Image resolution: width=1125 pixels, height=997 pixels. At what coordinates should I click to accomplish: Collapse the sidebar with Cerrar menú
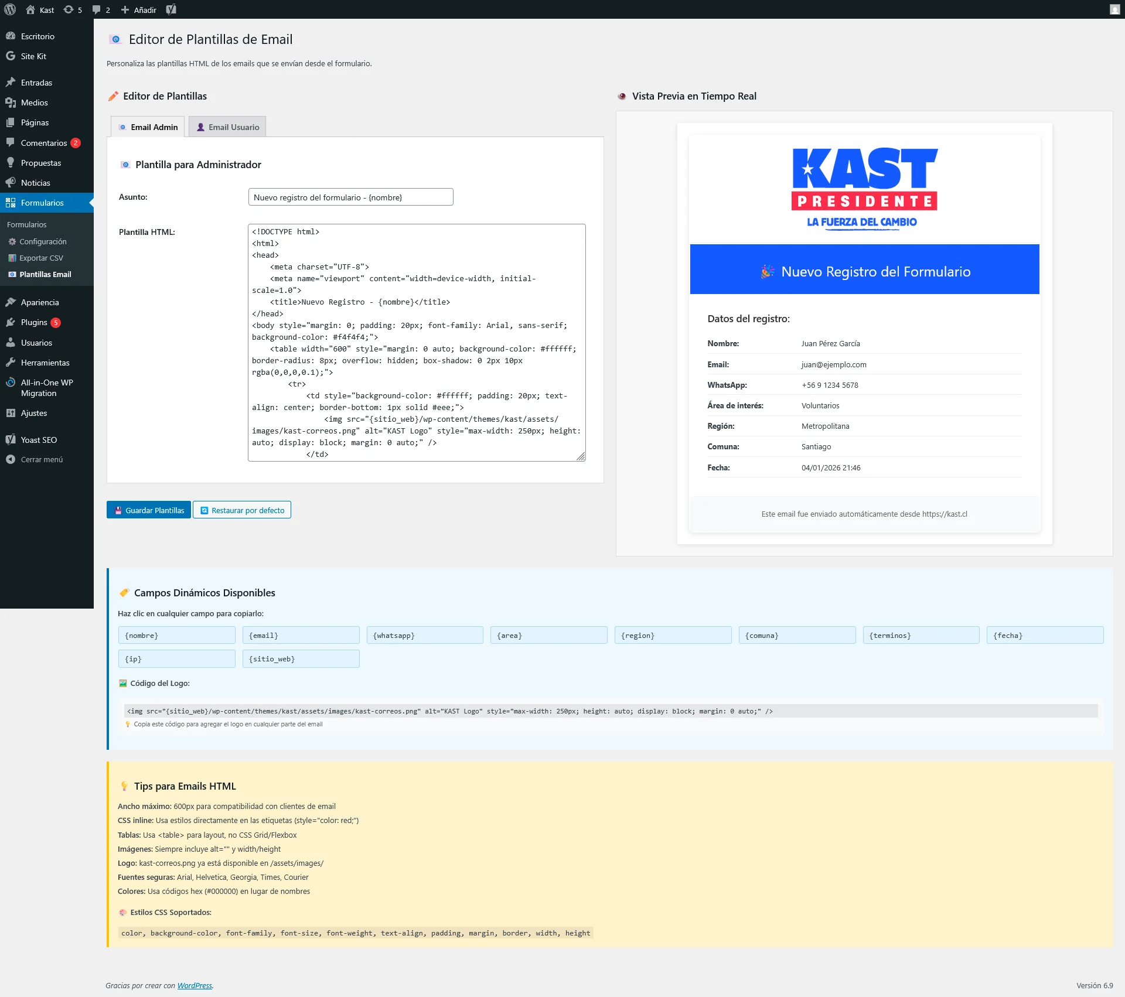point(41,460)
